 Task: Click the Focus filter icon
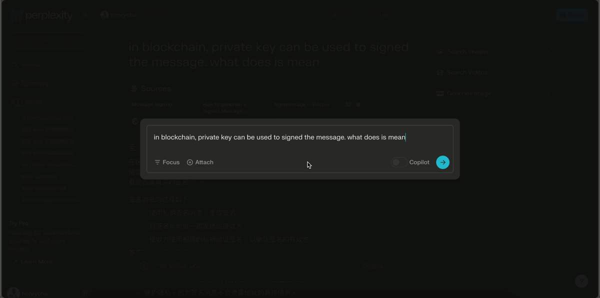tap(157, 162)
